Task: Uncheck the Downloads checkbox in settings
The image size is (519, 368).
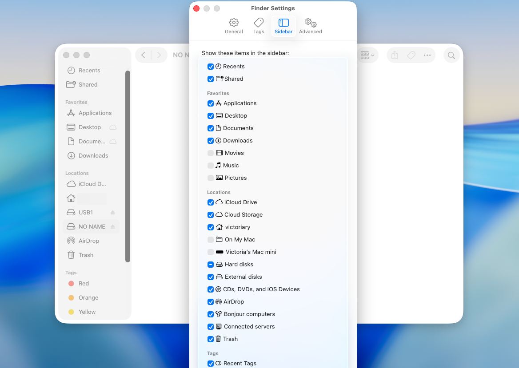Action: click(x=211, y=141)
